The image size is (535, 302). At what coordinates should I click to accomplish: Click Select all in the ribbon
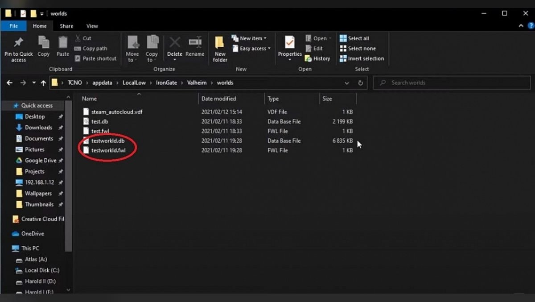(x=356, y=38)
